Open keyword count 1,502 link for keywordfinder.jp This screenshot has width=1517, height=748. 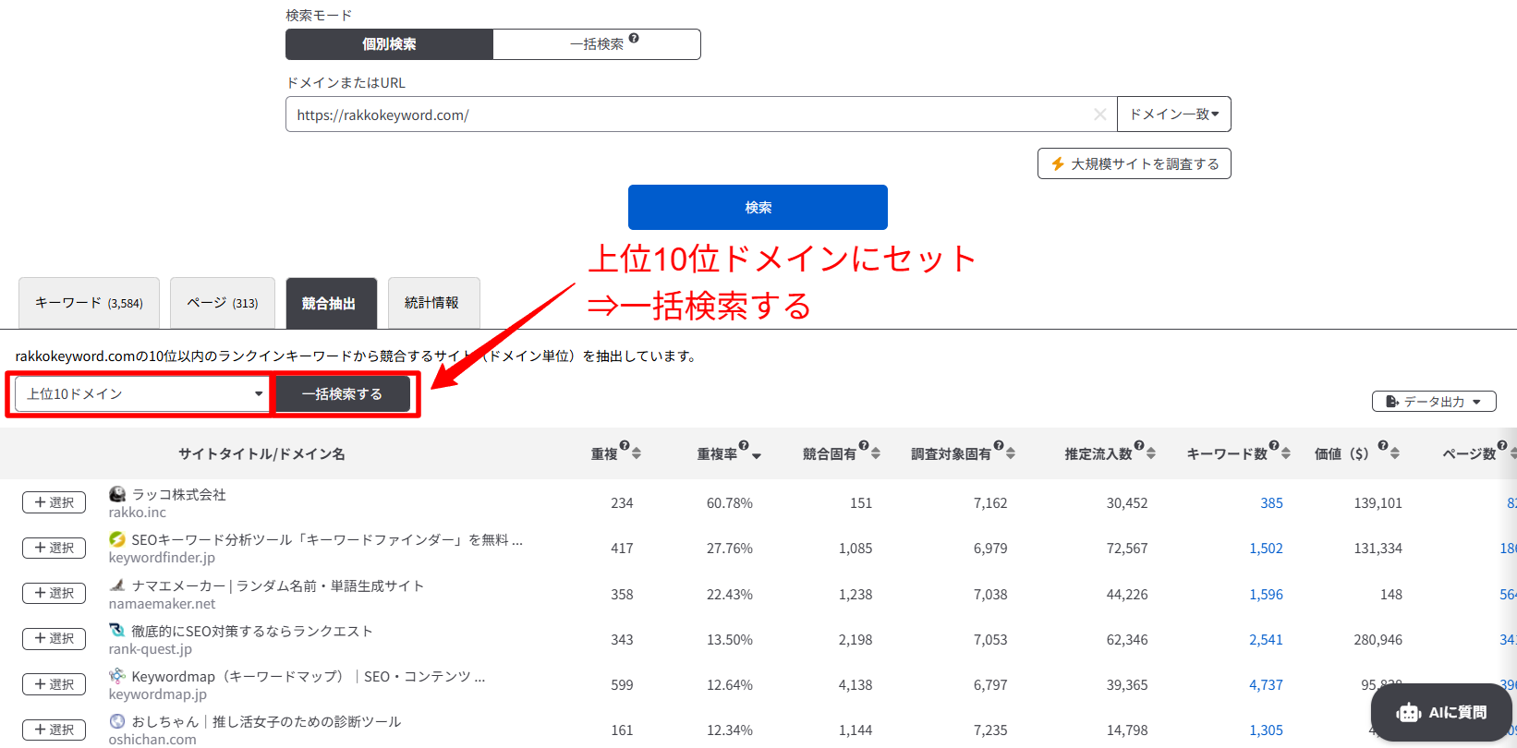(x=1266, y=549)
